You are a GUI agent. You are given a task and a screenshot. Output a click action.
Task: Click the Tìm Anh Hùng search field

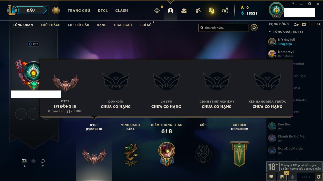[224, 28]
